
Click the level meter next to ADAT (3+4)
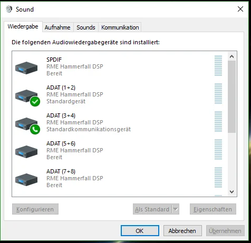218,121
